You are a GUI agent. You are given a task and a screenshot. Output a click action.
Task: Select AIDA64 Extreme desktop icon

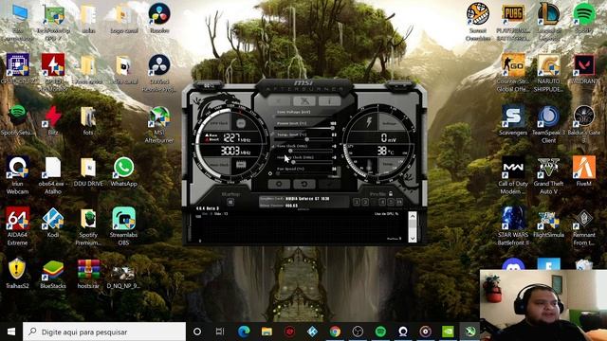(17, 226)
